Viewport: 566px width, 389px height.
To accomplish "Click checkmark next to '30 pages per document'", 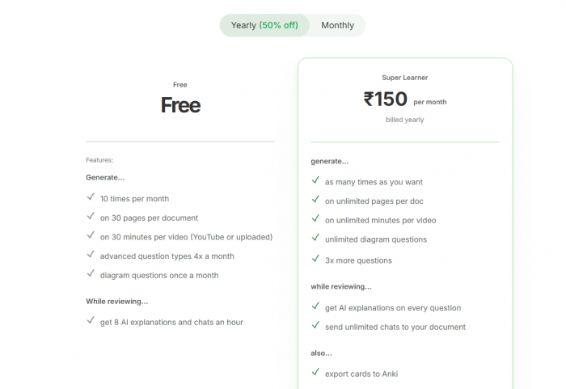I will [91, 217].
